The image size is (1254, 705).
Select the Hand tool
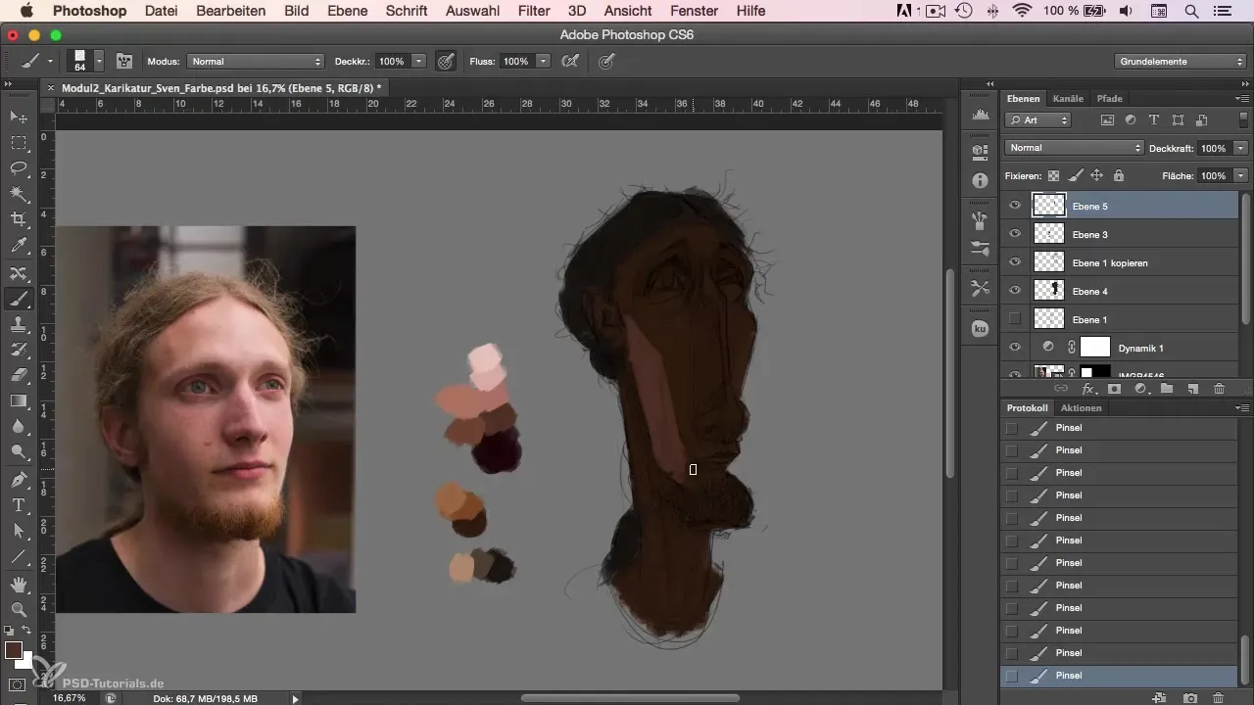pos(18,585)
